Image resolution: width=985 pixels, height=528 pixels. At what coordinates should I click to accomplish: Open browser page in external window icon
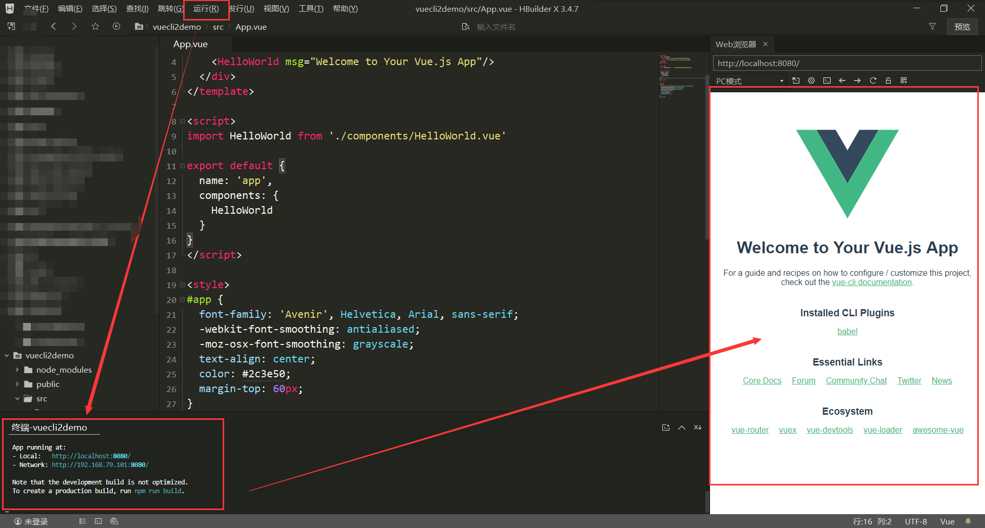(796, 80)
